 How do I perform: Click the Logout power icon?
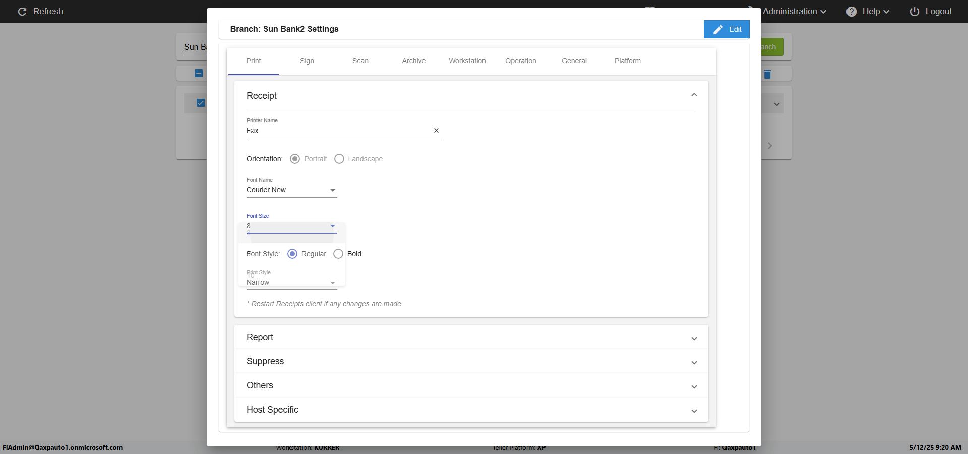915,12
